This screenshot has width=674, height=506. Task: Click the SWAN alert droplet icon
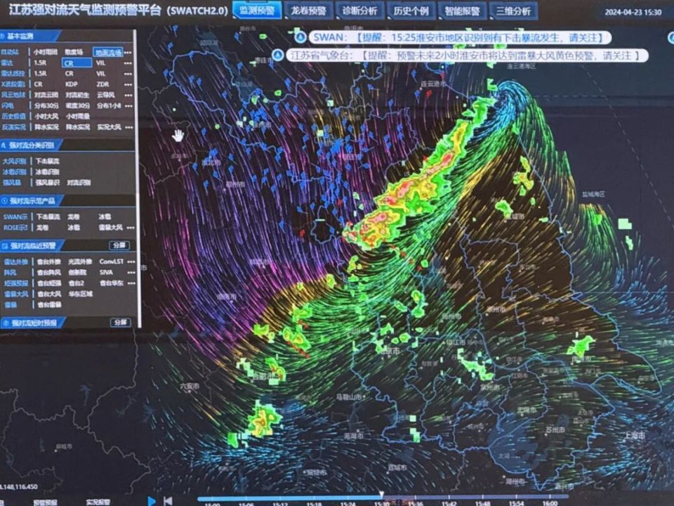[x=300, y=37]
